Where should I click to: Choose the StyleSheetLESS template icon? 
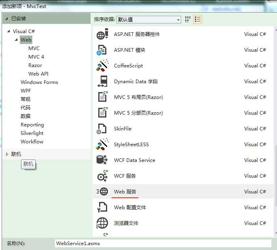click(x=102, y=144)
